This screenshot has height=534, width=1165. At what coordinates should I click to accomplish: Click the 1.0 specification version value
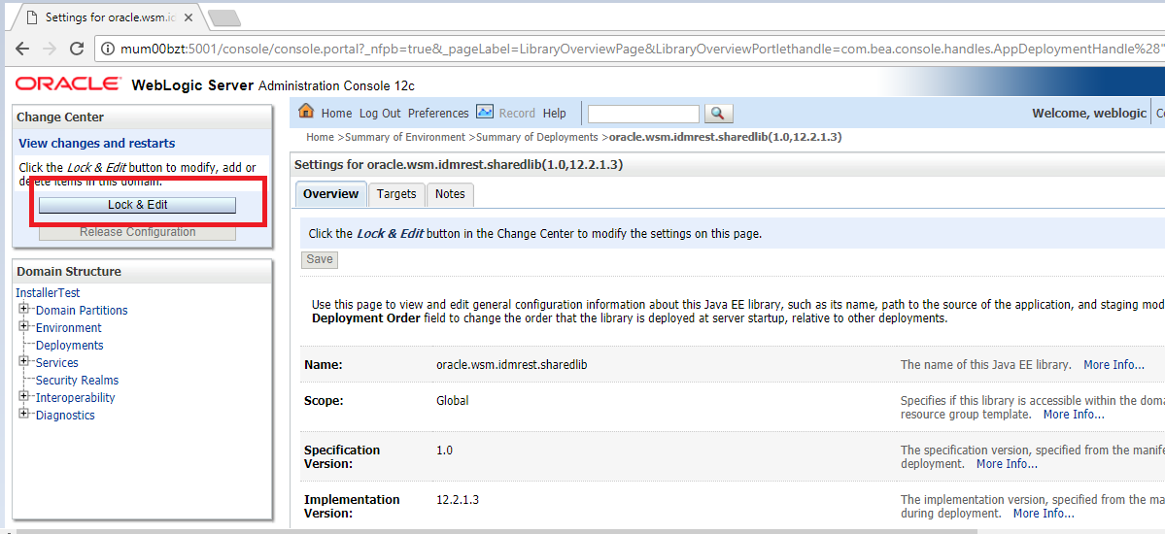coord(444,451)
